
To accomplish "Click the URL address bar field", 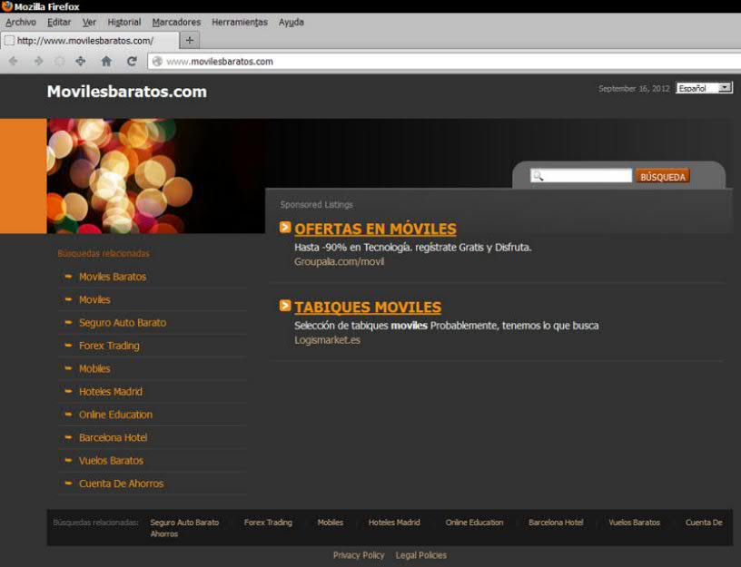I will 444,62.
